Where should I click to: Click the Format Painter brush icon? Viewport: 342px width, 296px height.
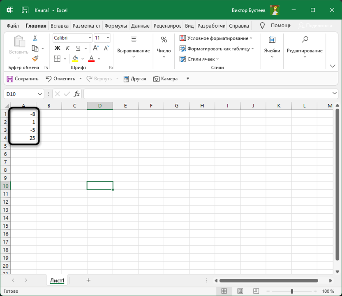tap(35, 58)
